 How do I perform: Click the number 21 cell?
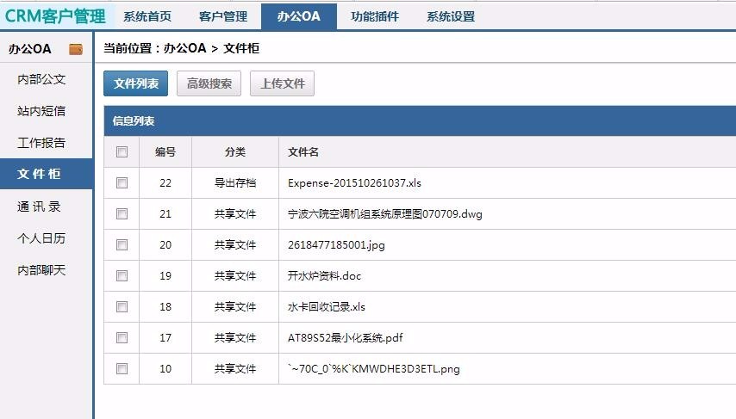click(165, 213)
